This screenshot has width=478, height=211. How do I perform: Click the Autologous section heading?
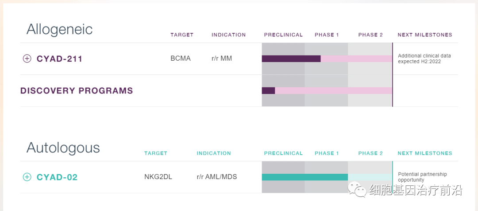[x=63, y=148]
